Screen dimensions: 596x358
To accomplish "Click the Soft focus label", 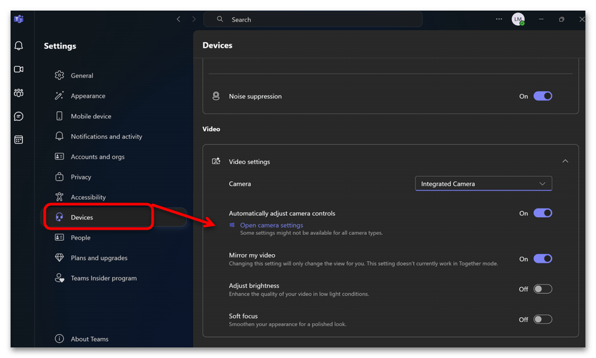I will pos(243,316).
